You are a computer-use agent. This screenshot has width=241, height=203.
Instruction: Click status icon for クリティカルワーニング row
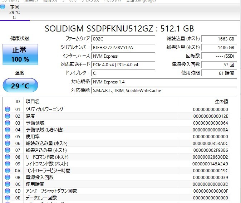point(8,109)
